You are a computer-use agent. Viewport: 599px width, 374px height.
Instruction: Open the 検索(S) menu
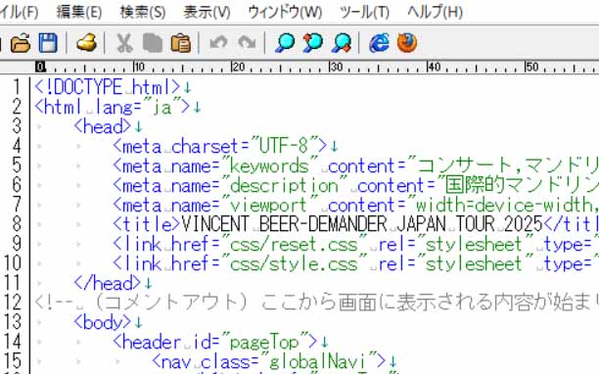(x=143, y=12)
